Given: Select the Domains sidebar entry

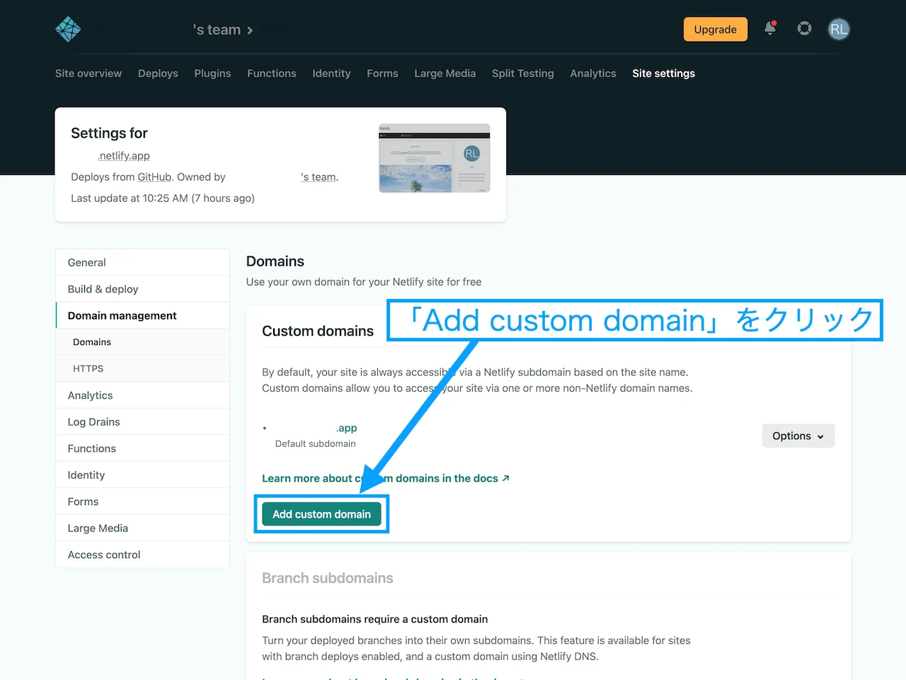Looking at the screenshot, I should [92, 341].
